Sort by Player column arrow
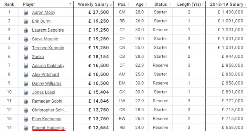Screen dimensions: 247x131 tap(70, 3)
